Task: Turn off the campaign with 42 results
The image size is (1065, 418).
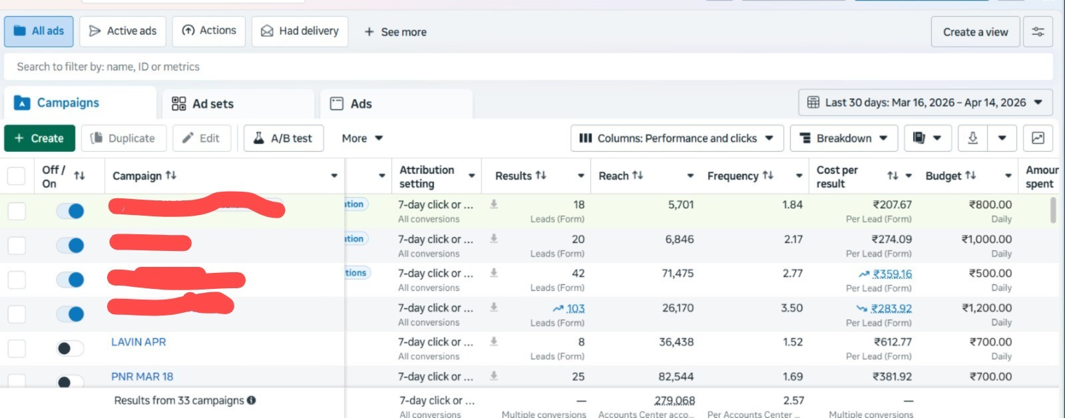Action: 71,280
